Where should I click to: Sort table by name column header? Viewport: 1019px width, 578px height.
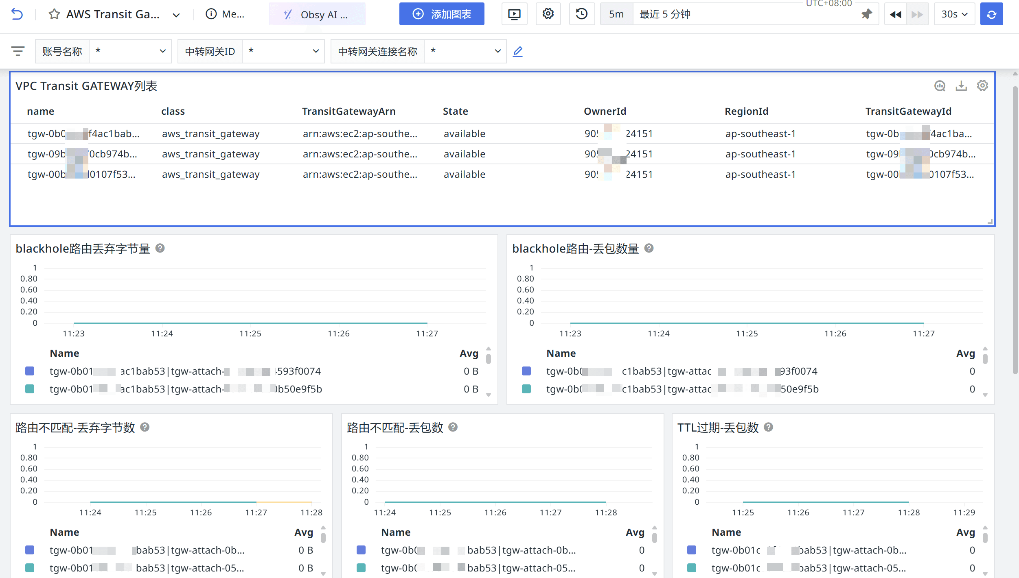[x=41, y=111]
